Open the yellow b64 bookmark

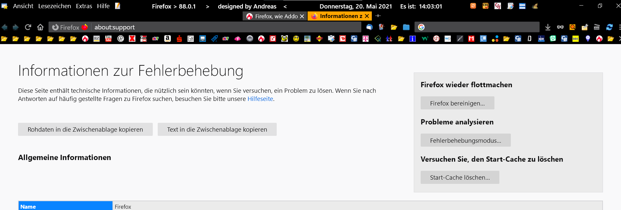575,39
